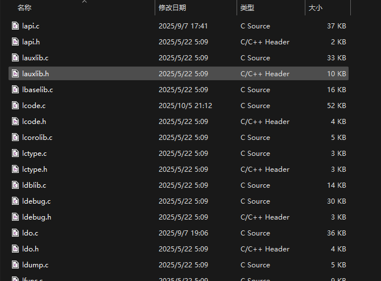The height and width of the screenshot is (281, 381).
Task: Click the lcode.c file icon
Action: coord(16,106)
